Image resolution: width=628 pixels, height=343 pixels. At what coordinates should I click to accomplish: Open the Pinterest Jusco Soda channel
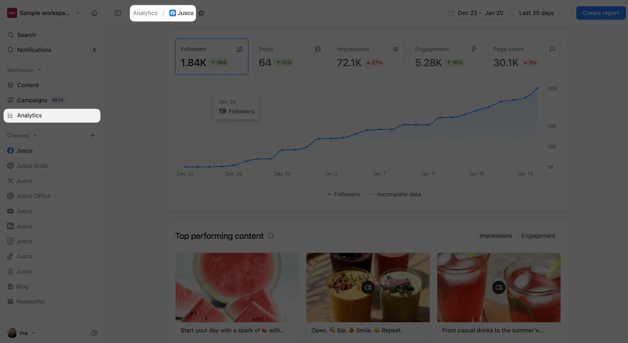(x=32, y=166)
